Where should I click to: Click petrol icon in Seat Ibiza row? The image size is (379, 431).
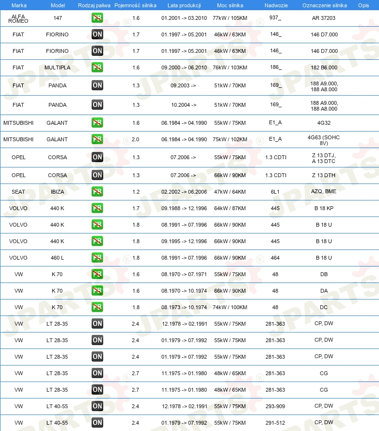(x=97, y=192)
